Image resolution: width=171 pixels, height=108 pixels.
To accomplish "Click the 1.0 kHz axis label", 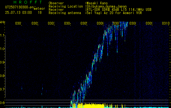I will pos(2,49).
